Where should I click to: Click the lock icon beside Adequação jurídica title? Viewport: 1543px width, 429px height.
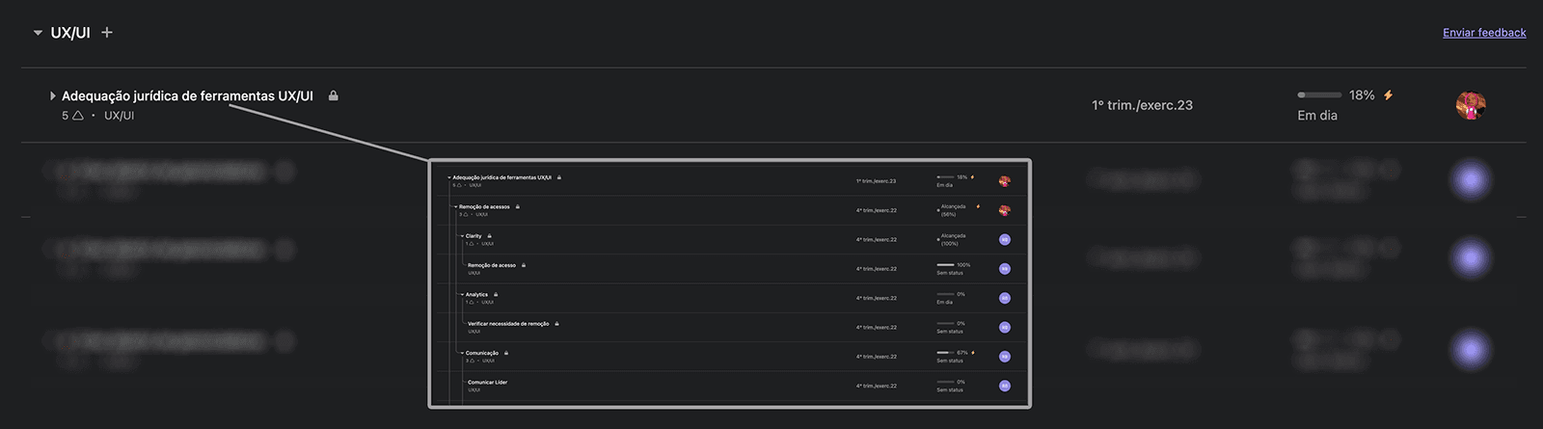[x=333, y=95]
